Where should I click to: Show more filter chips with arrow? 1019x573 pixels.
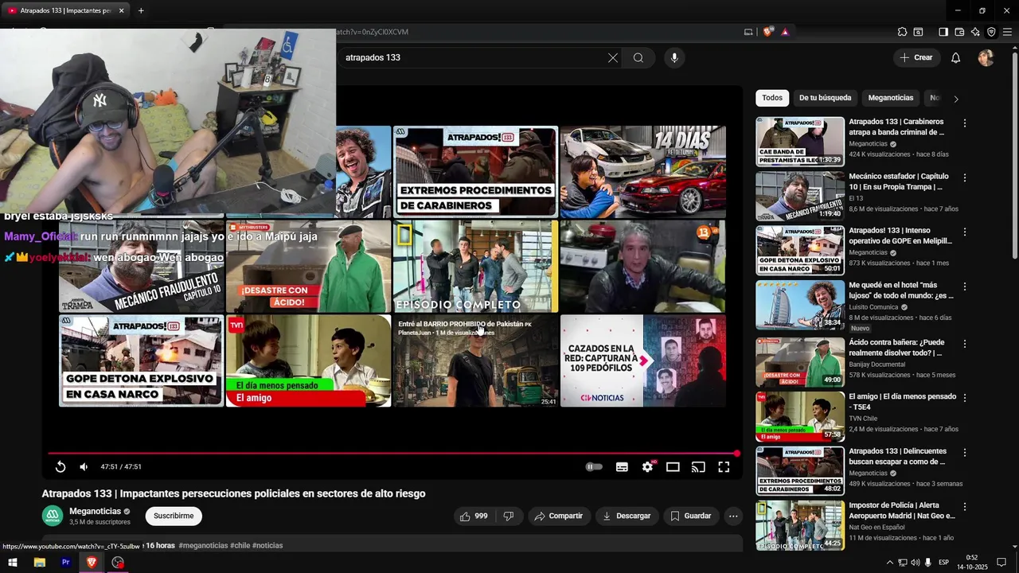[x=956, y=99]
